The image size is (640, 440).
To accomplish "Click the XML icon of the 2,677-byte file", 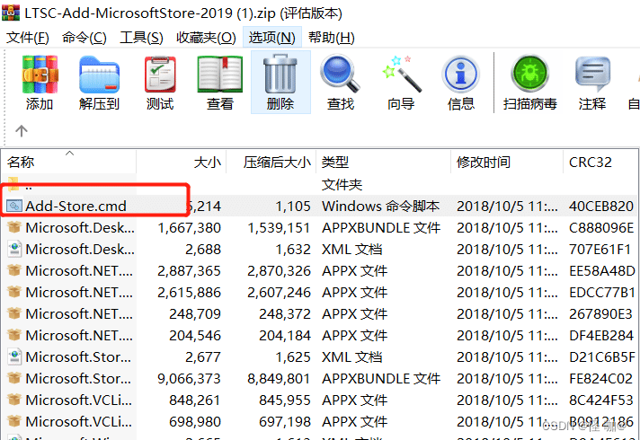I will pos(14,356).
